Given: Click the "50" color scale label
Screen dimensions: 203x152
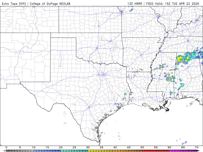Looking at the screenshot, I should tap(142, 147).
